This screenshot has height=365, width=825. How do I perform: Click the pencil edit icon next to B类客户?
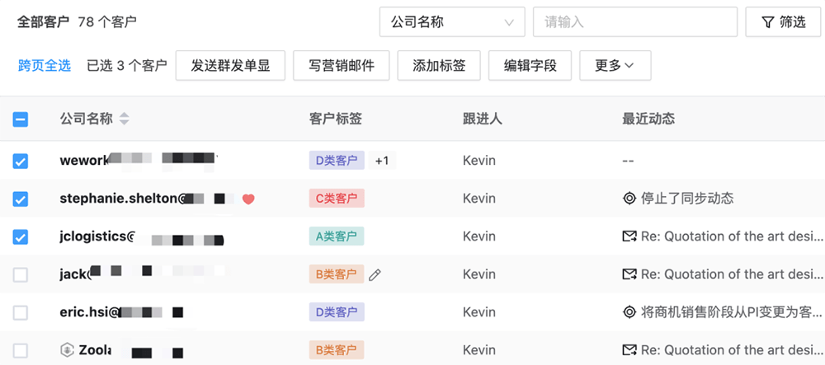(x=375, y=274)
